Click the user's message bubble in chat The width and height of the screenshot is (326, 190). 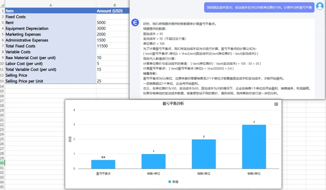tap(259, 7)
